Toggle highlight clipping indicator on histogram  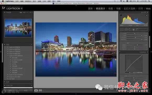[x=146, y=15]
